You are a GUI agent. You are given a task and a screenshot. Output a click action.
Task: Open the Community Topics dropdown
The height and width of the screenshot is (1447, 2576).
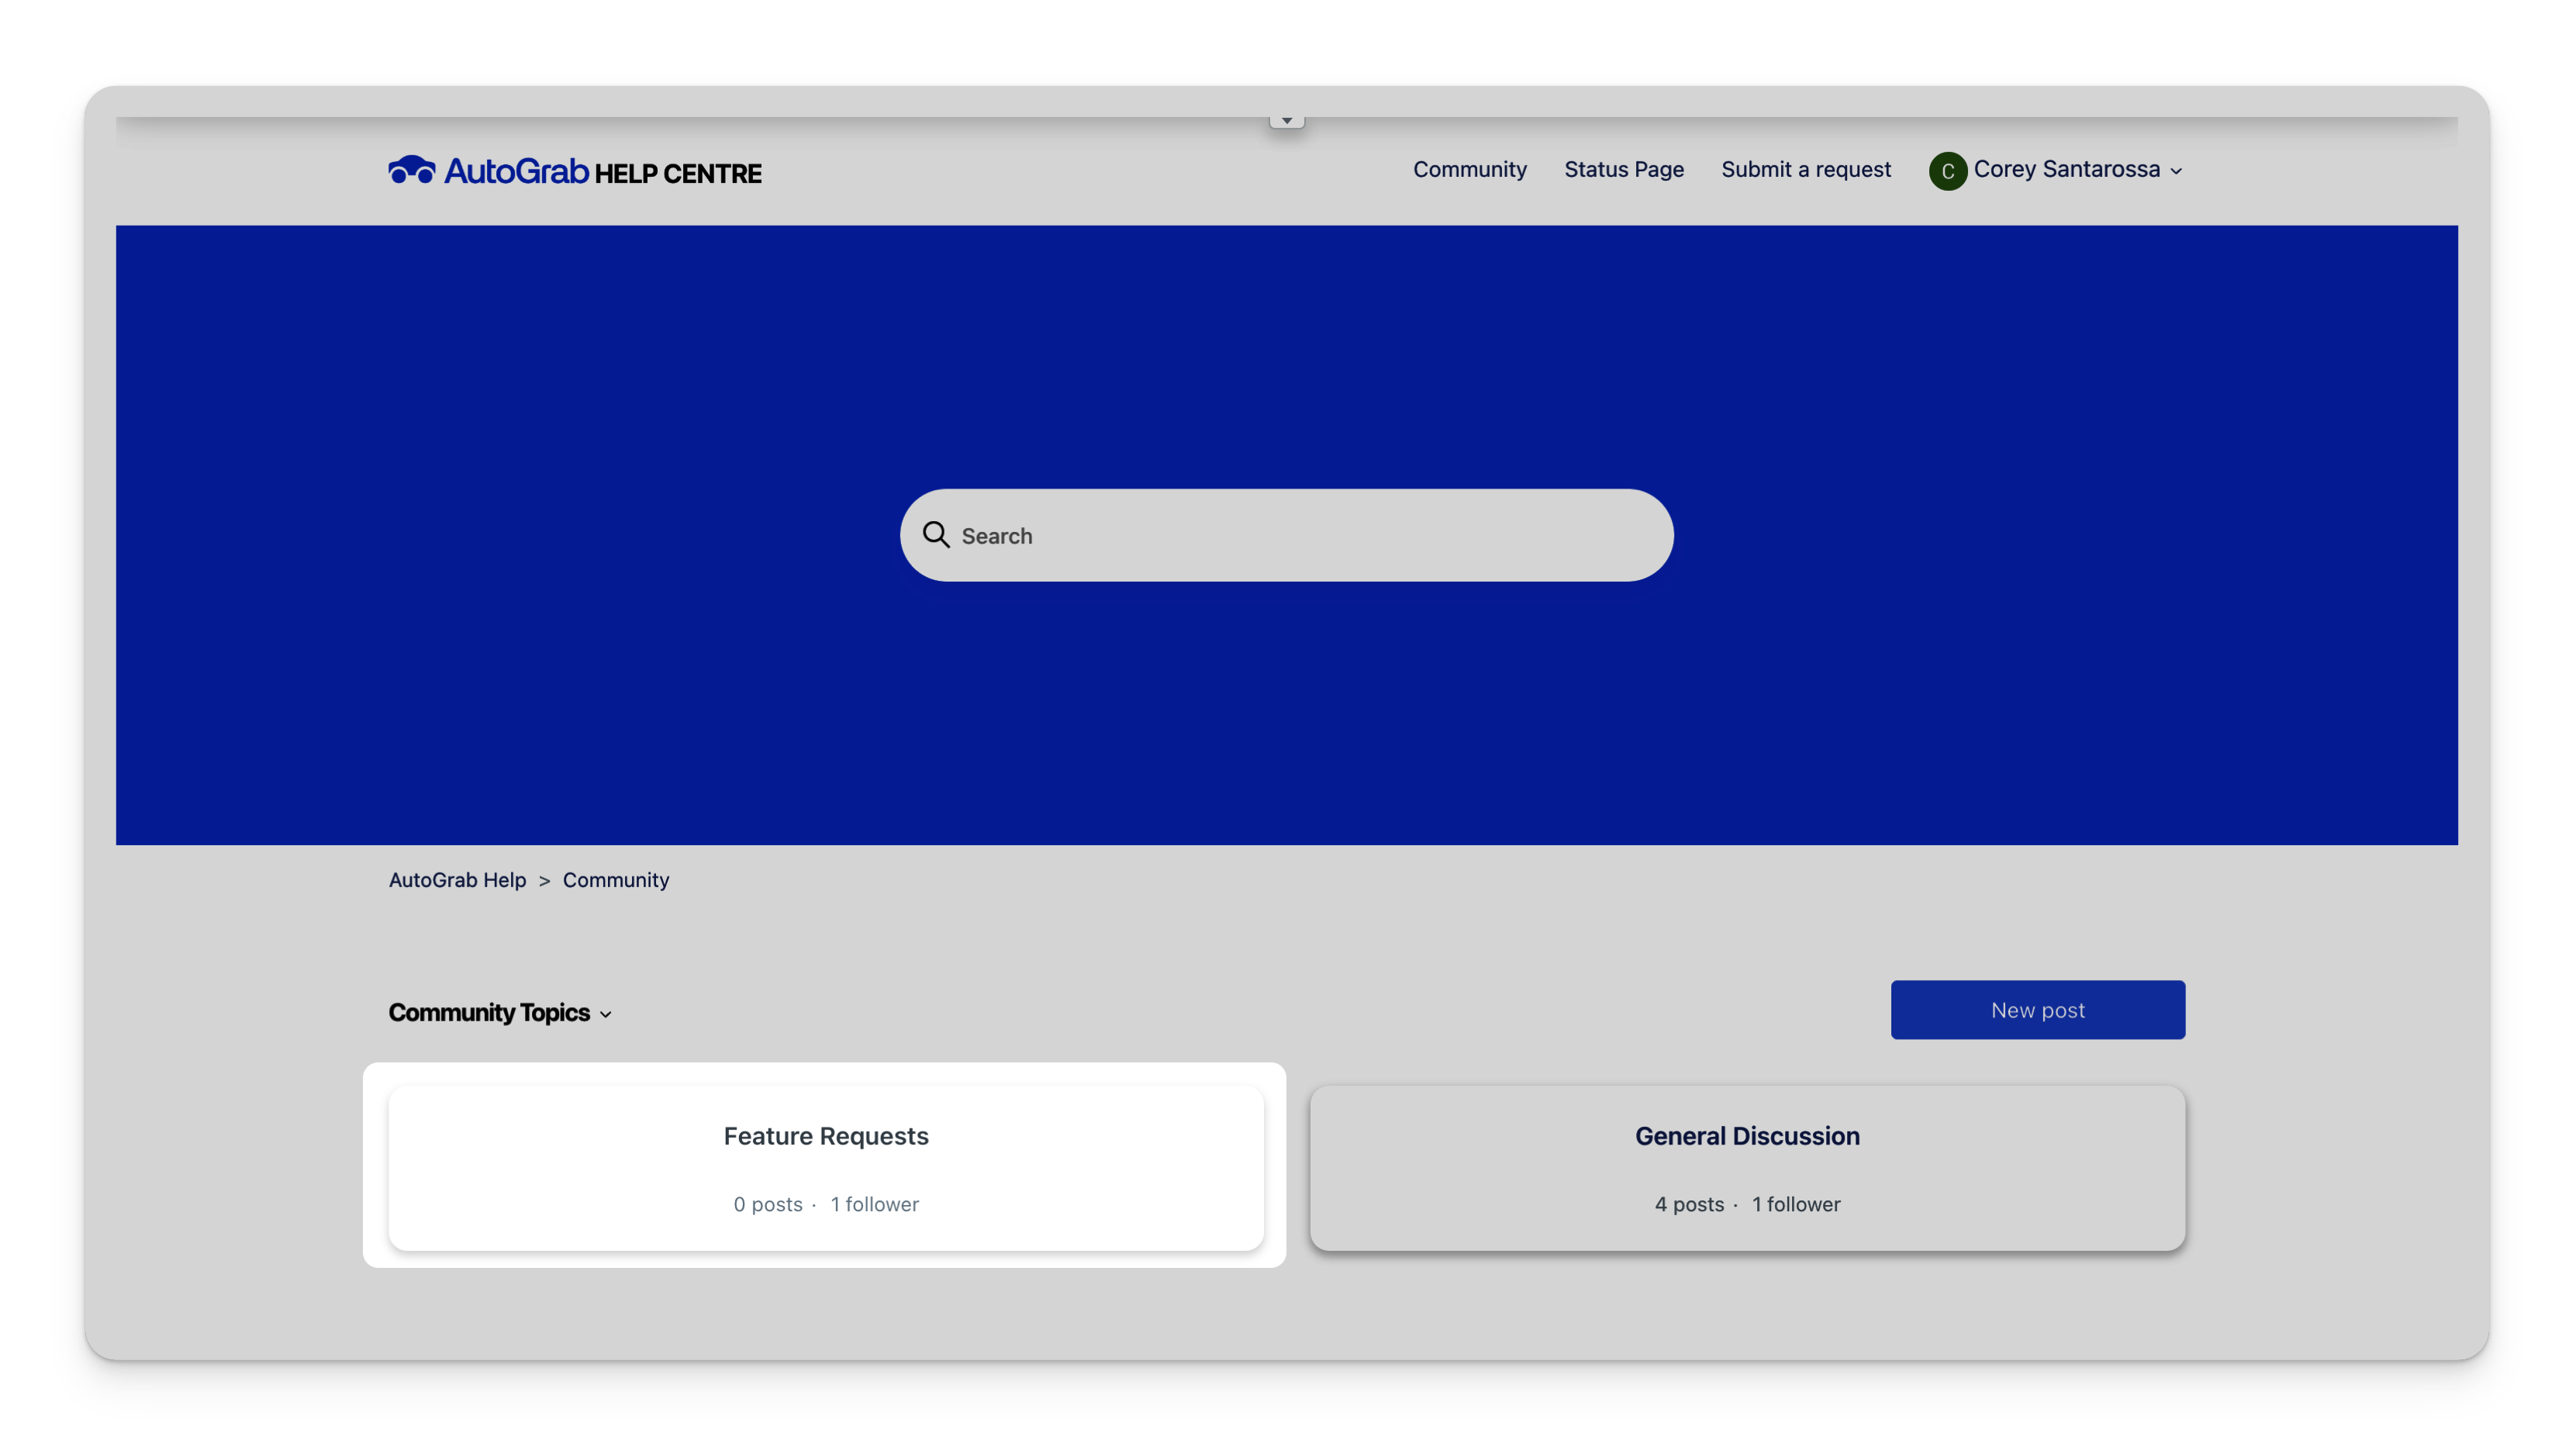489,1013
